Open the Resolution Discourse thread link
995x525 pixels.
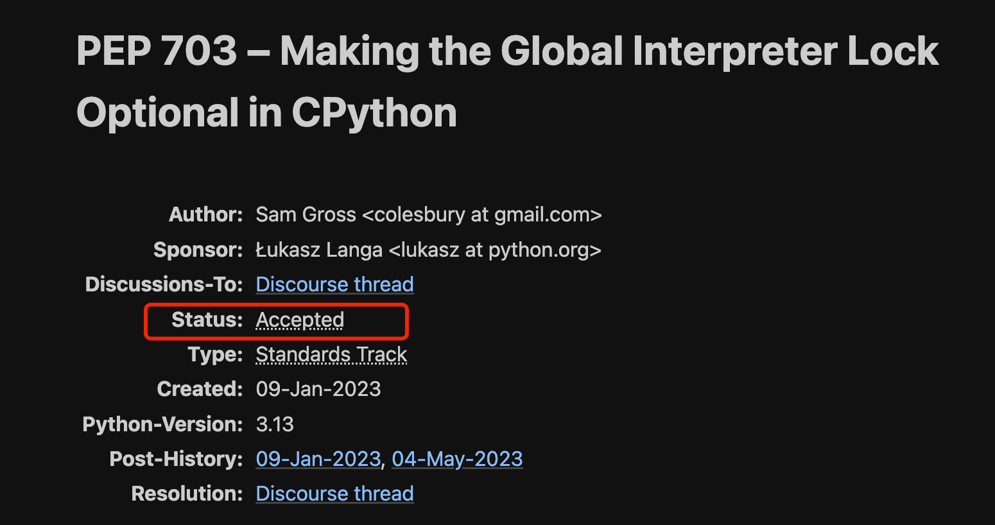click(x=334, y=494)
